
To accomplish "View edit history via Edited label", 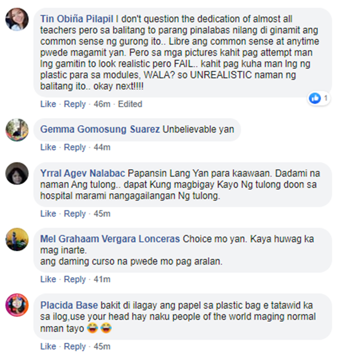I will coord(130,104).
